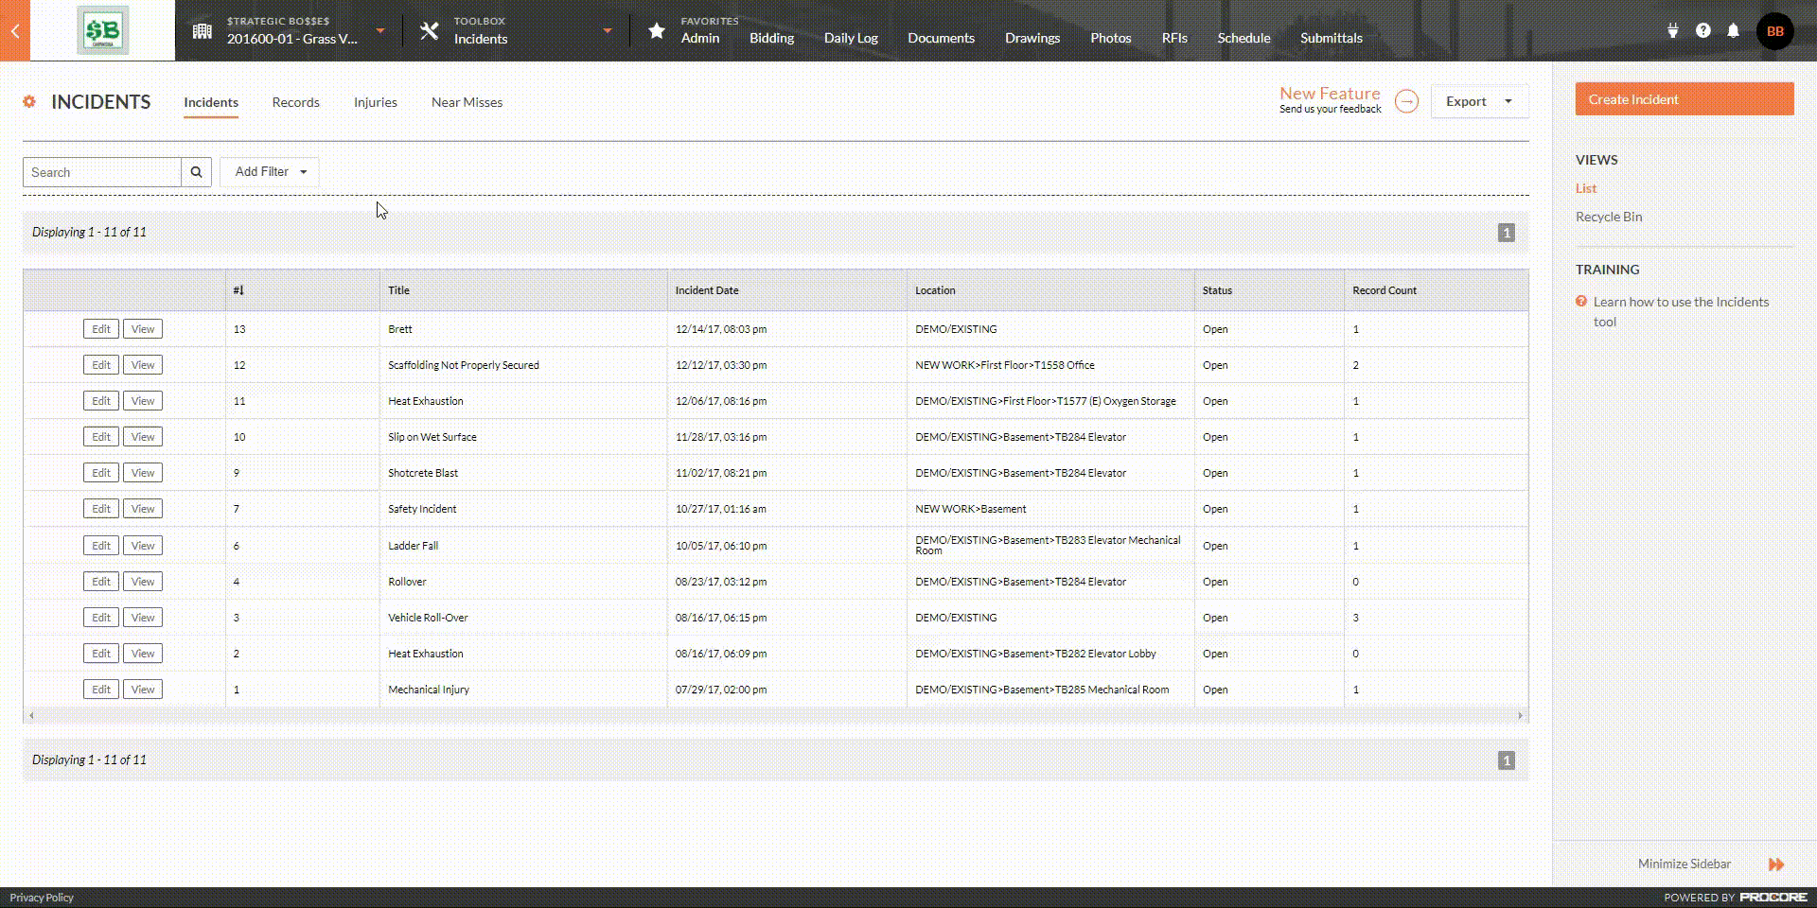This screenshot has width=1817, height=908.
Task: Click the New Feature feedback arrow icon
Action: [1406, 101]
